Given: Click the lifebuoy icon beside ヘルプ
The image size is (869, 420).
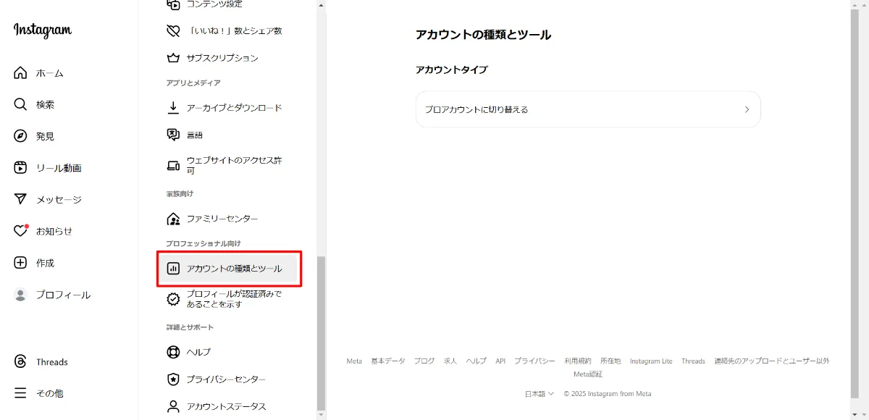Looking at the screenshot, I should 173,352.
